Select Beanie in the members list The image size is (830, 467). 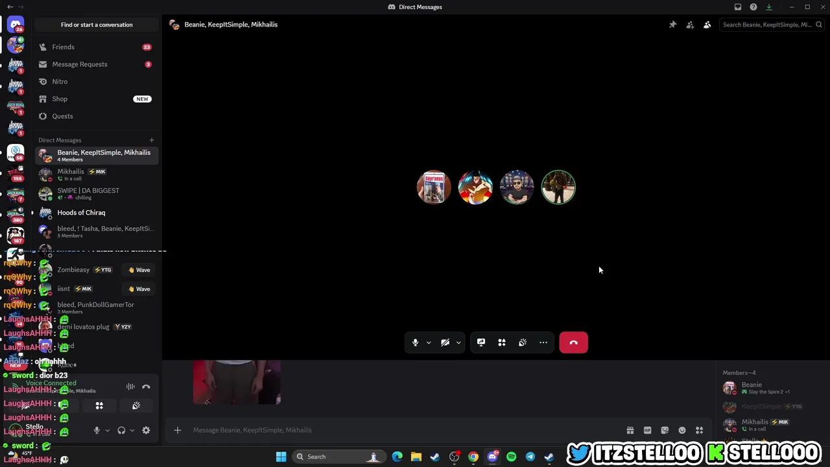click(x=773, y=388)
